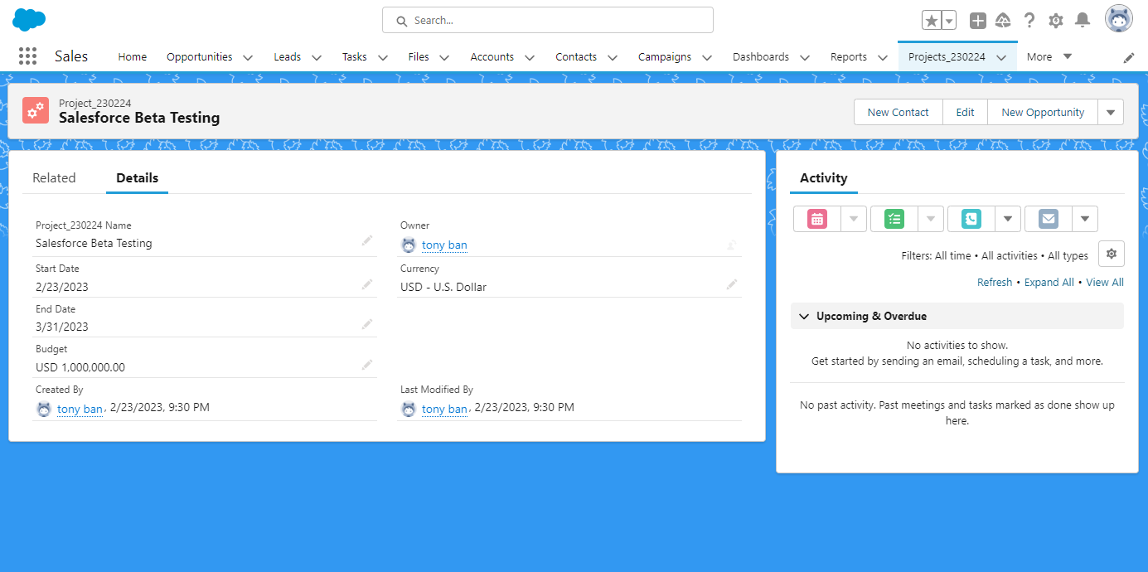Click the Log a Call phone icon
1148x572 pixels.
tap(971, 219)
